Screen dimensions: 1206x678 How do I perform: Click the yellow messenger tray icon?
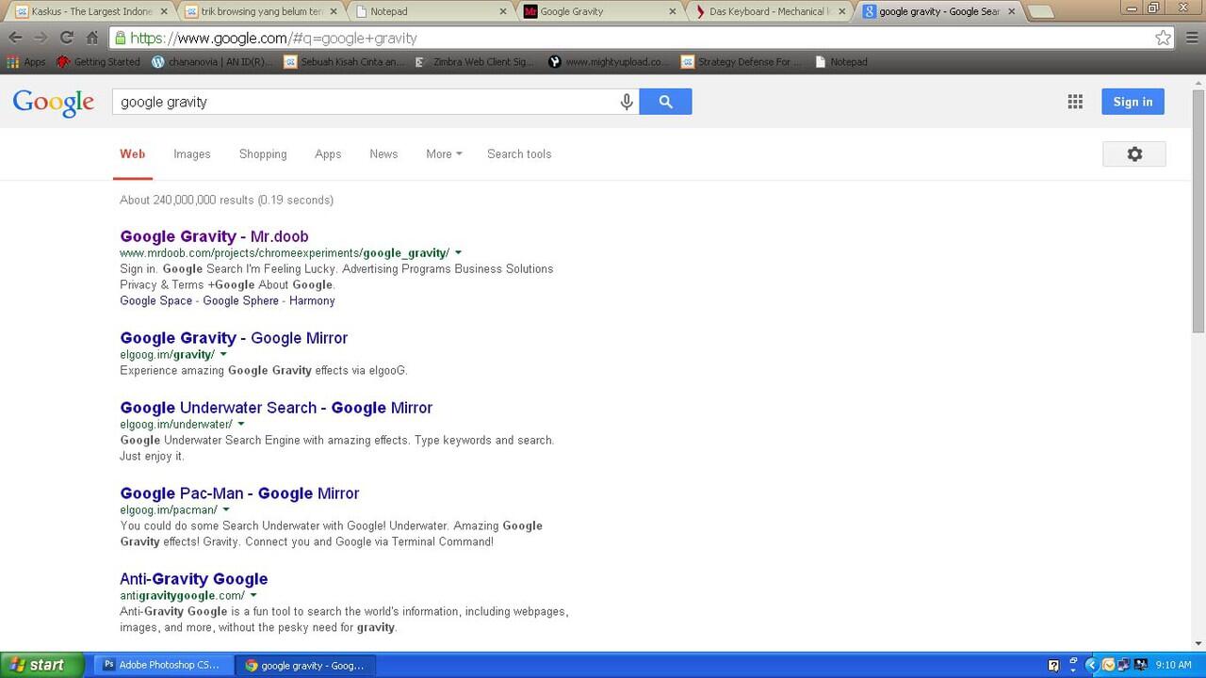[x=1108, y=665]
